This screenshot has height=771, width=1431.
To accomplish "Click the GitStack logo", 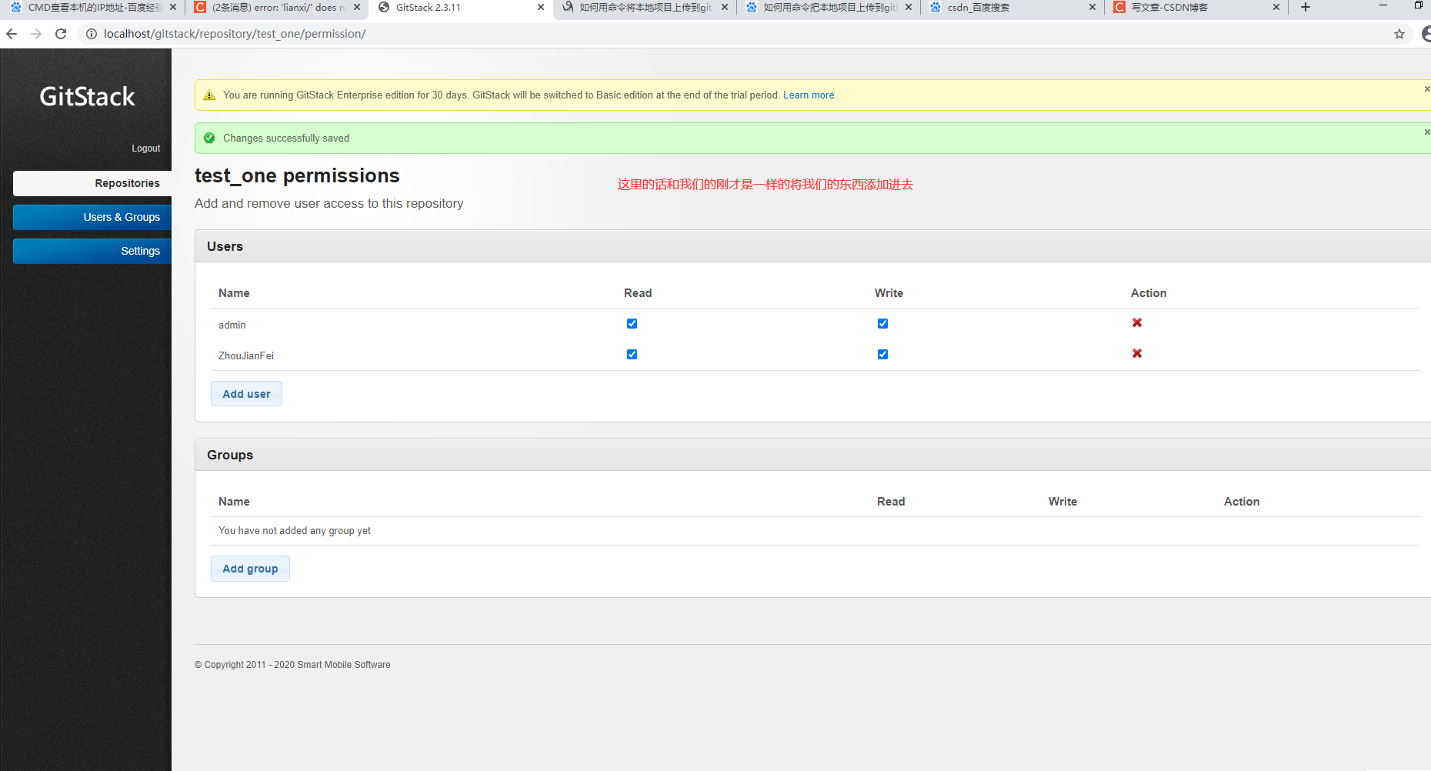I will pos(86,95).
